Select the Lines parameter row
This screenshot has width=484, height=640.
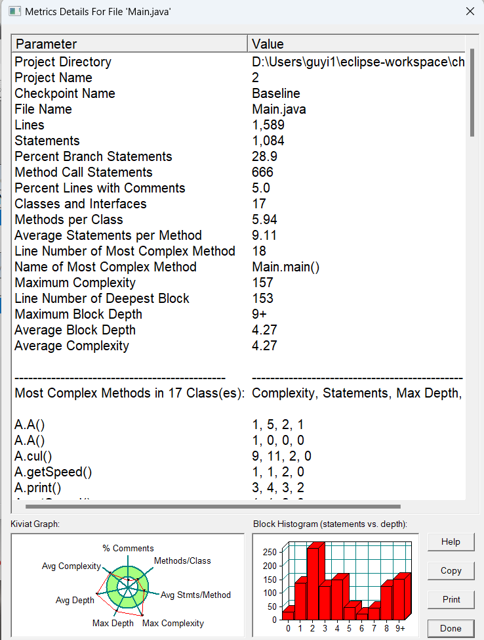coord(238,125)
